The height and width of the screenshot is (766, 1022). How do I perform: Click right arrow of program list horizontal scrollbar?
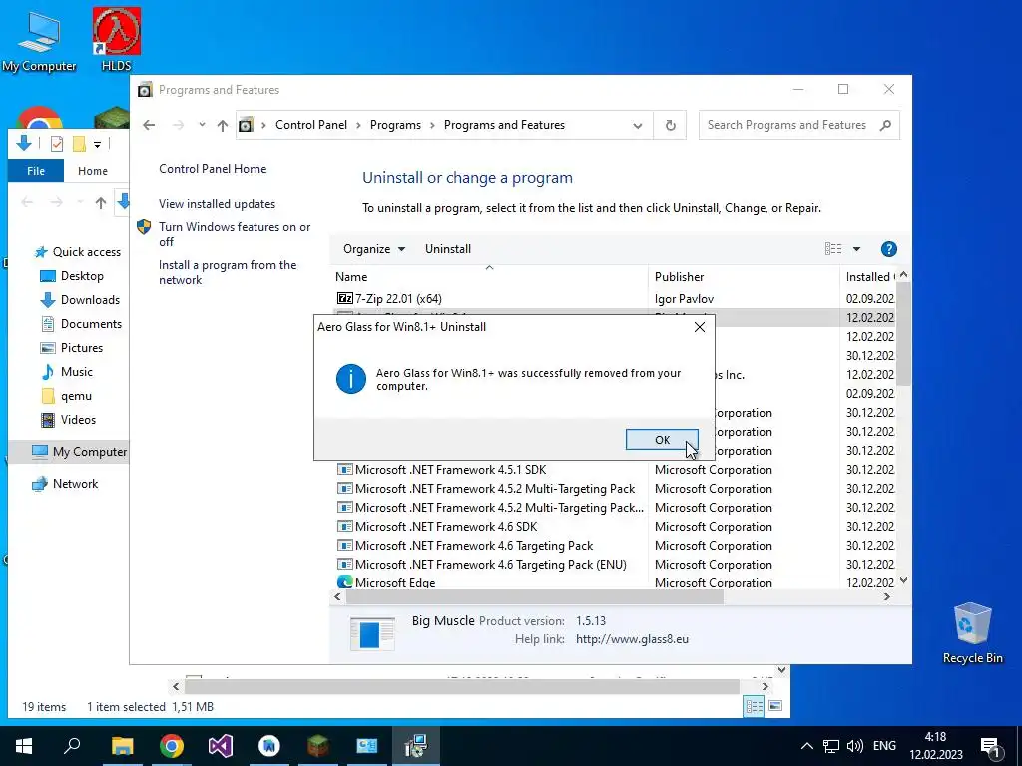pyautogui.click(x=886, y=596)
